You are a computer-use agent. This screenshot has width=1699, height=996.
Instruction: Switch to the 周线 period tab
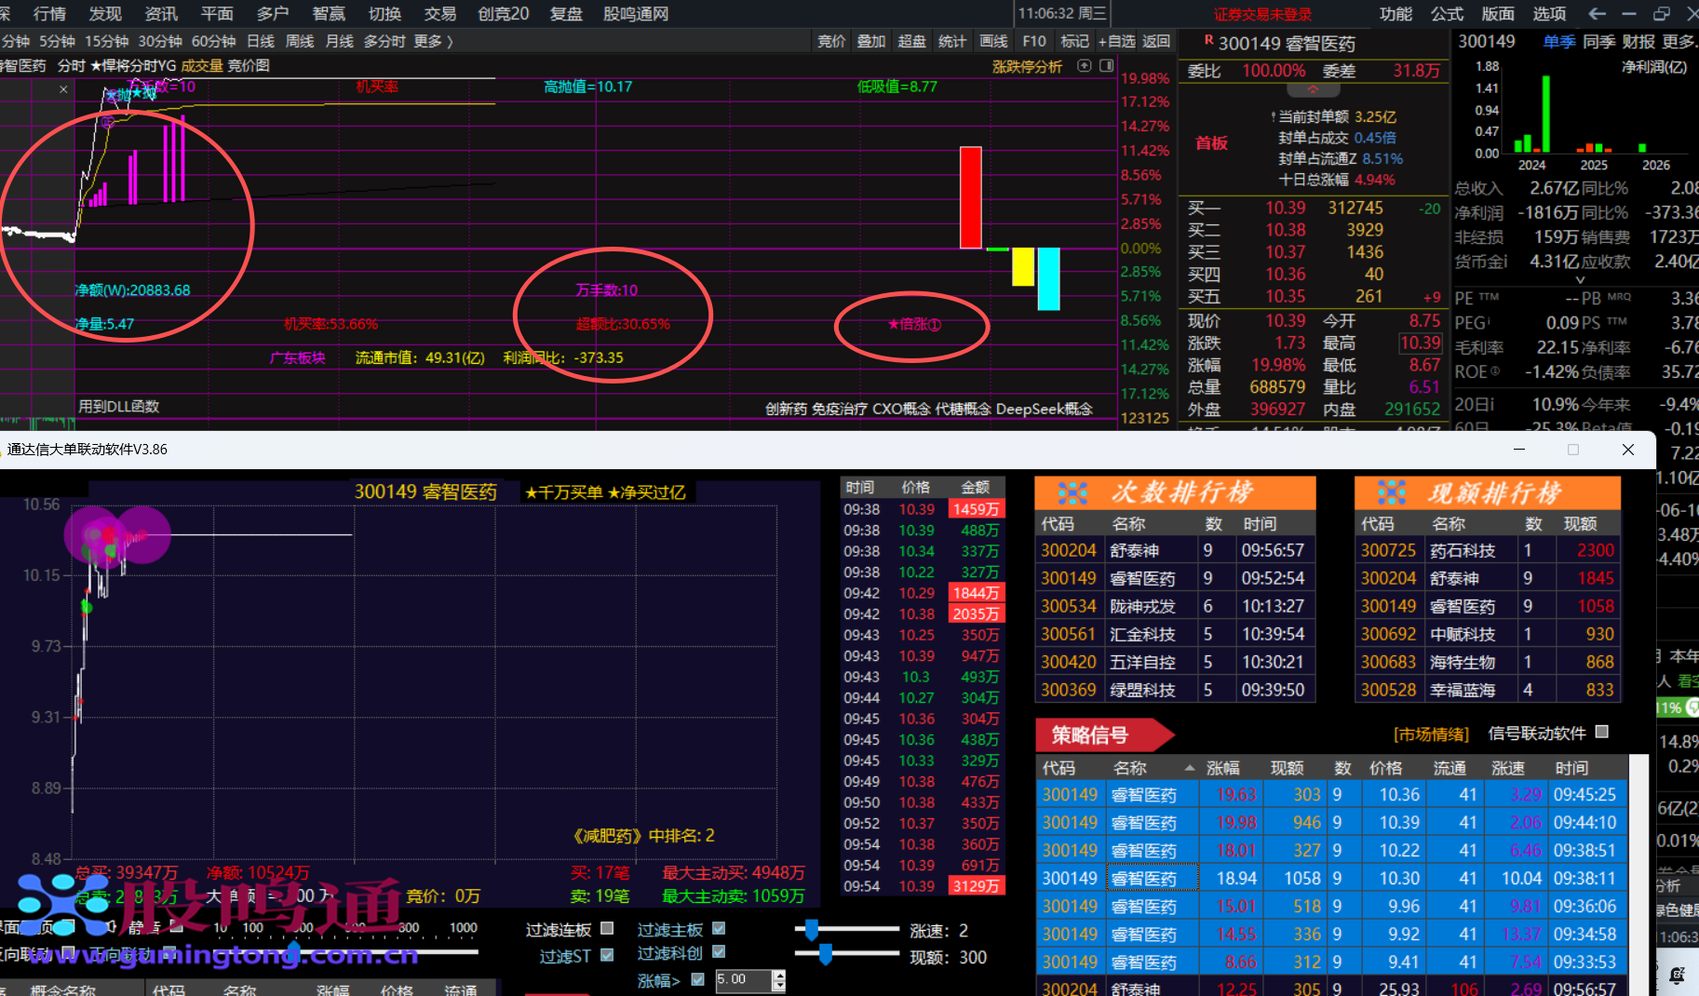pos(300,41)
